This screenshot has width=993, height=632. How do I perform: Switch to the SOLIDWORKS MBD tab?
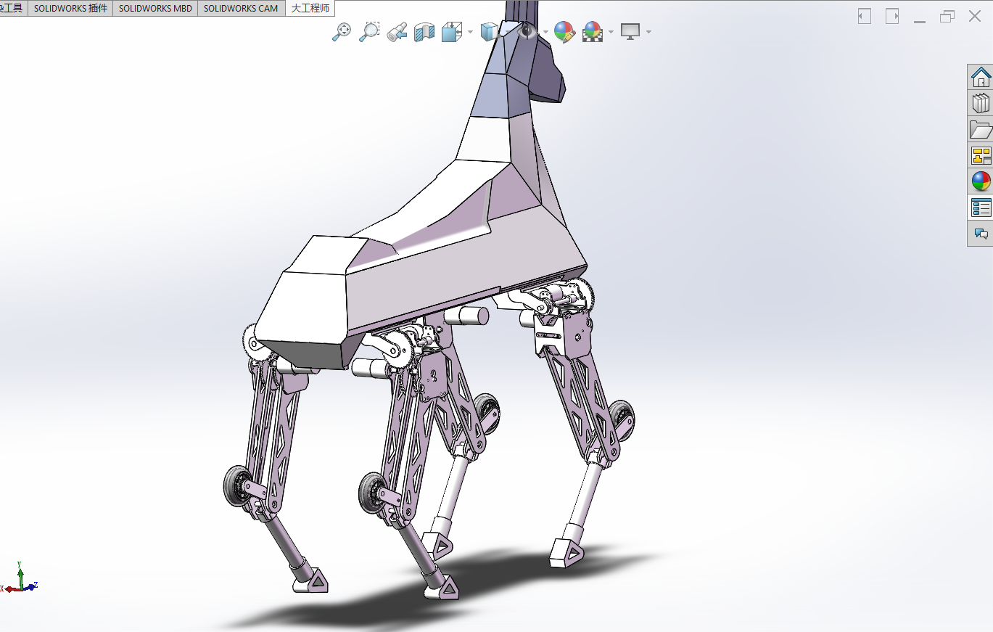155,9
